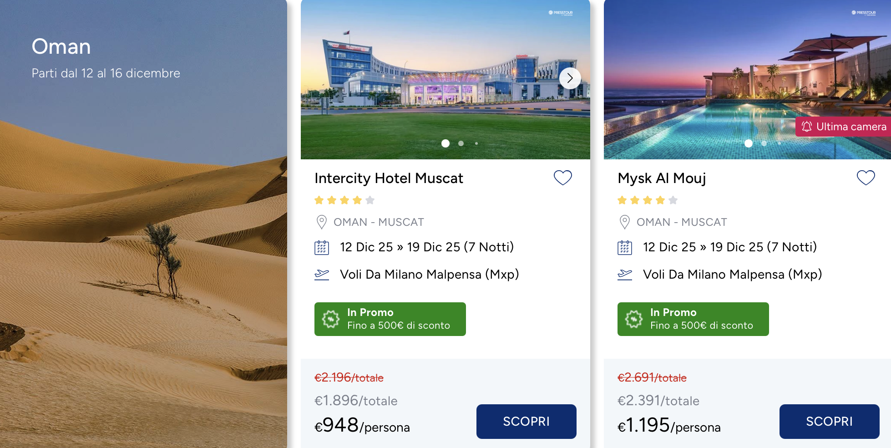Open Mysk Al Mouj hotel title
891x448 pixels.
[662, 178]
